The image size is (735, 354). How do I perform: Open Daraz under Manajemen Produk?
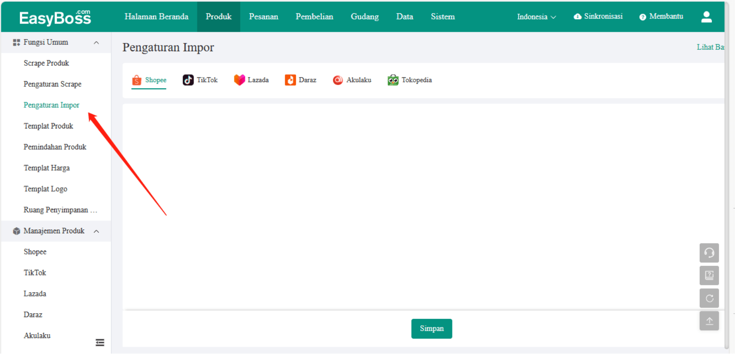tap(33, 315)
